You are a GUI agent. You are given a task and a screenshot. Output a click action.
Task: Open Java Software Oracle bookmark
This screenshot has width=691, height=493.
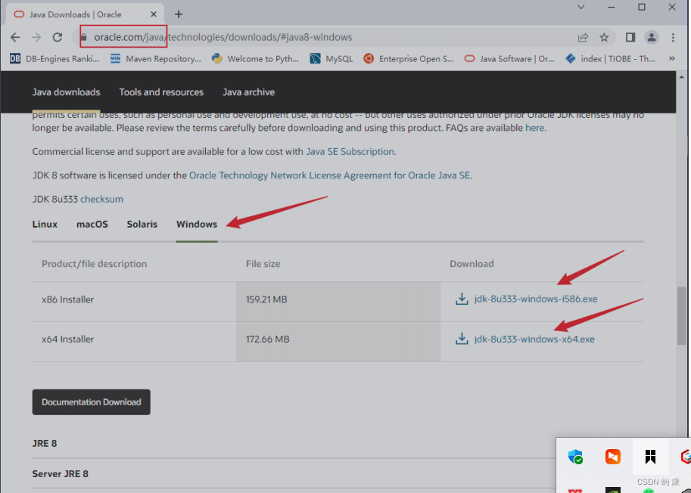[x=509, y=58]
